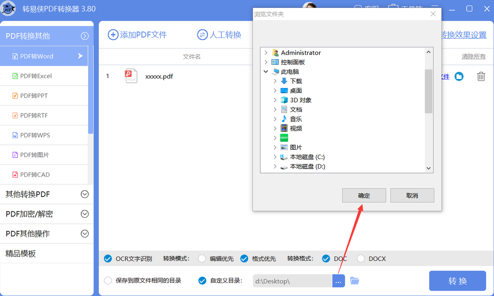Select the PDF转CAD icon in sidebar
Viewport: 494px width, 296px height.
coord(15,175)
